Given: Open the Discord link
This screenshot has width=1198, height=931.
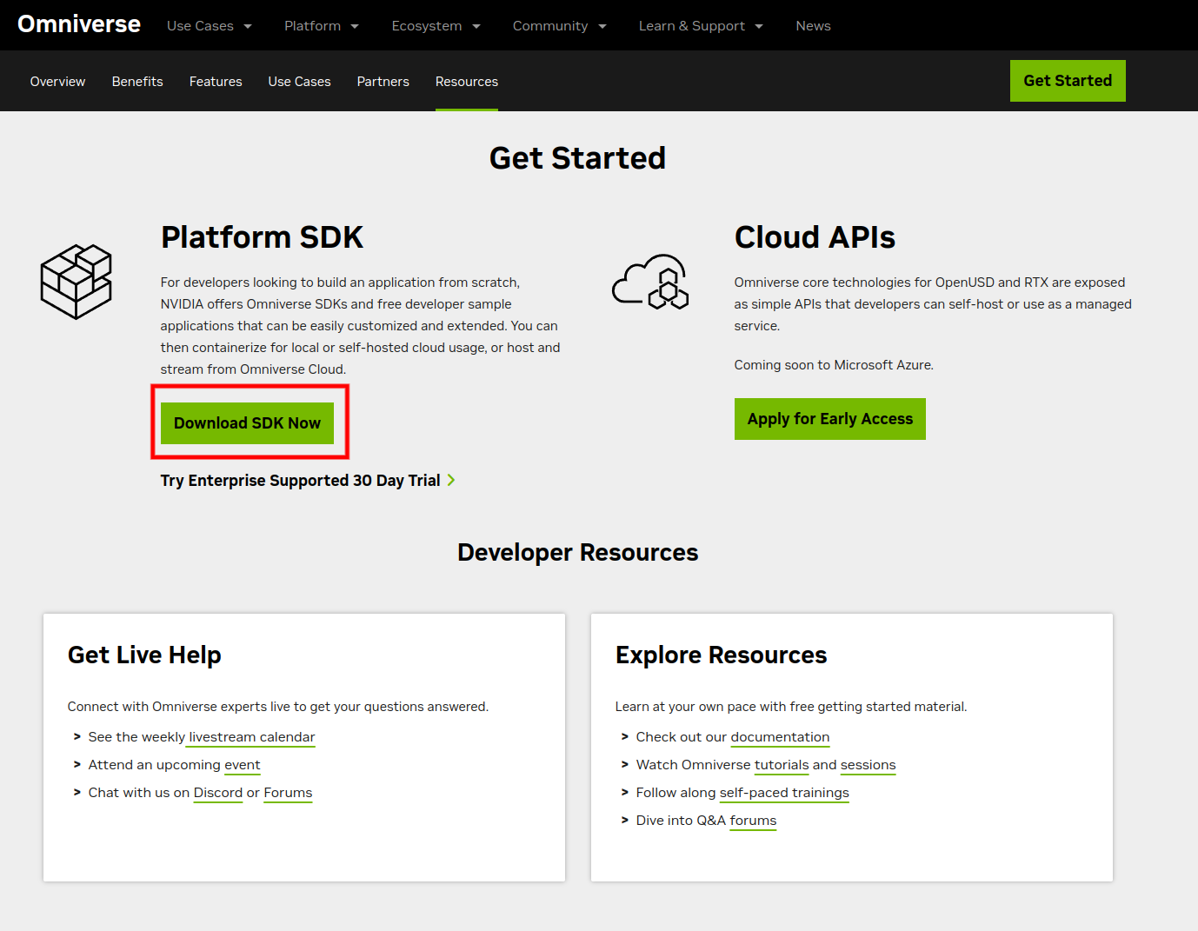Looking at the screenshot, I should pos(218,793).
